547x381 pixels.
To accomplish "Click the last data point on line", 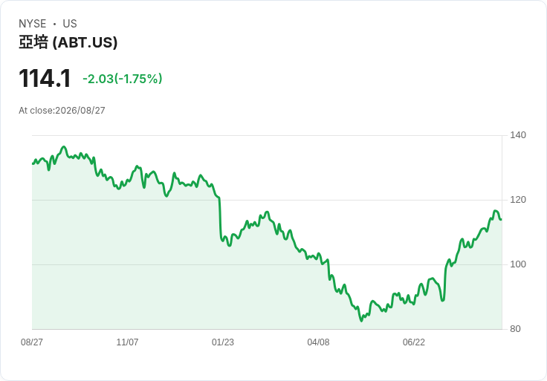I will [502, 219].
